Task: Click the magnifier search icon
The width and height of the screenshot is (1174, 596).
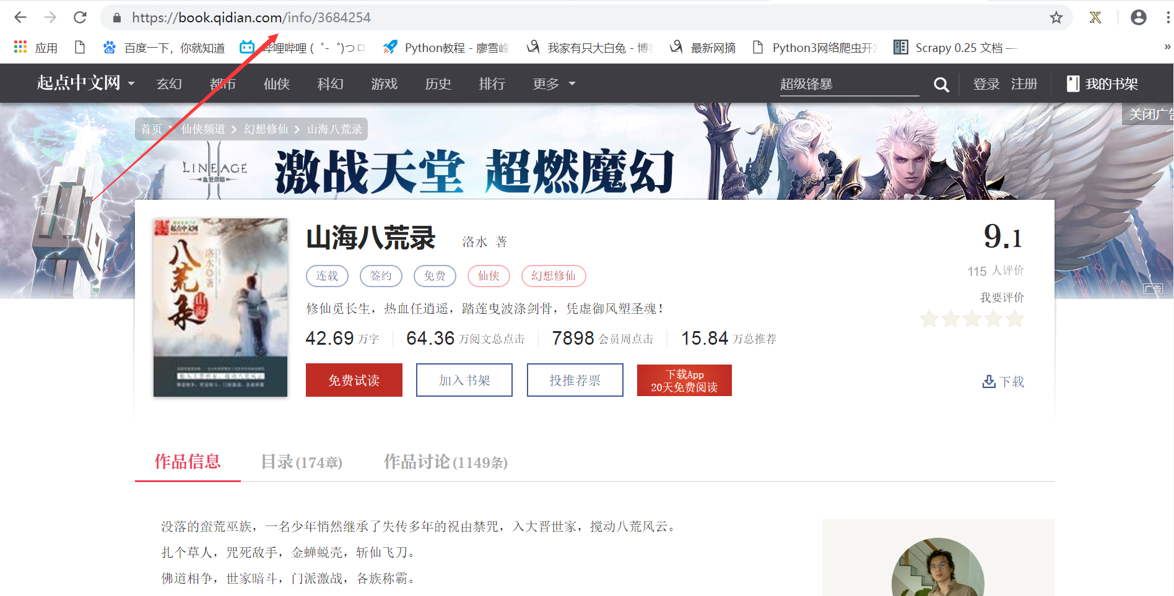Action: [x=941, y=85]
